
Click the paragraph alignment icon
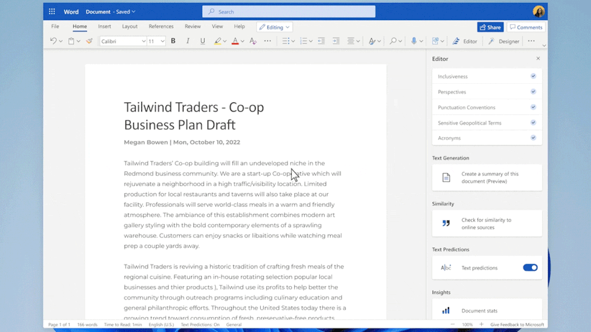(x=351, y=41)
